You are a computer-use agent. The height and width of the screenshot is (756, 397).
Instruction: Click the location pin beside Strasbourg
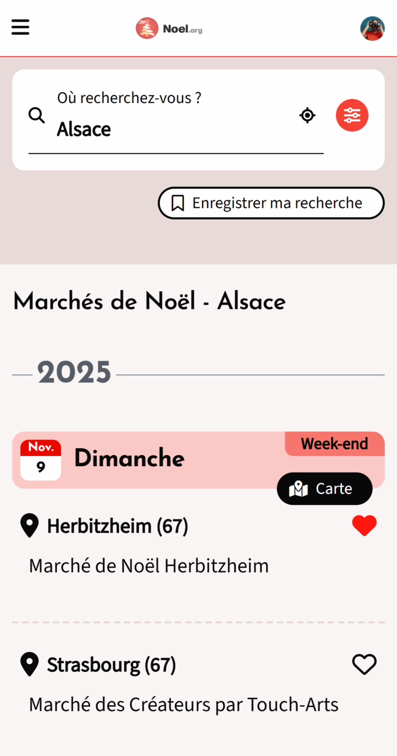pos(29,664)
